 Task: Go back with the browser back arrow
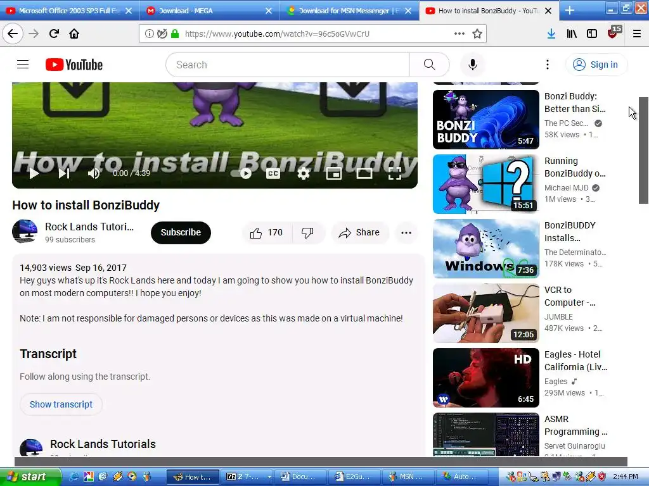point(13,34)
